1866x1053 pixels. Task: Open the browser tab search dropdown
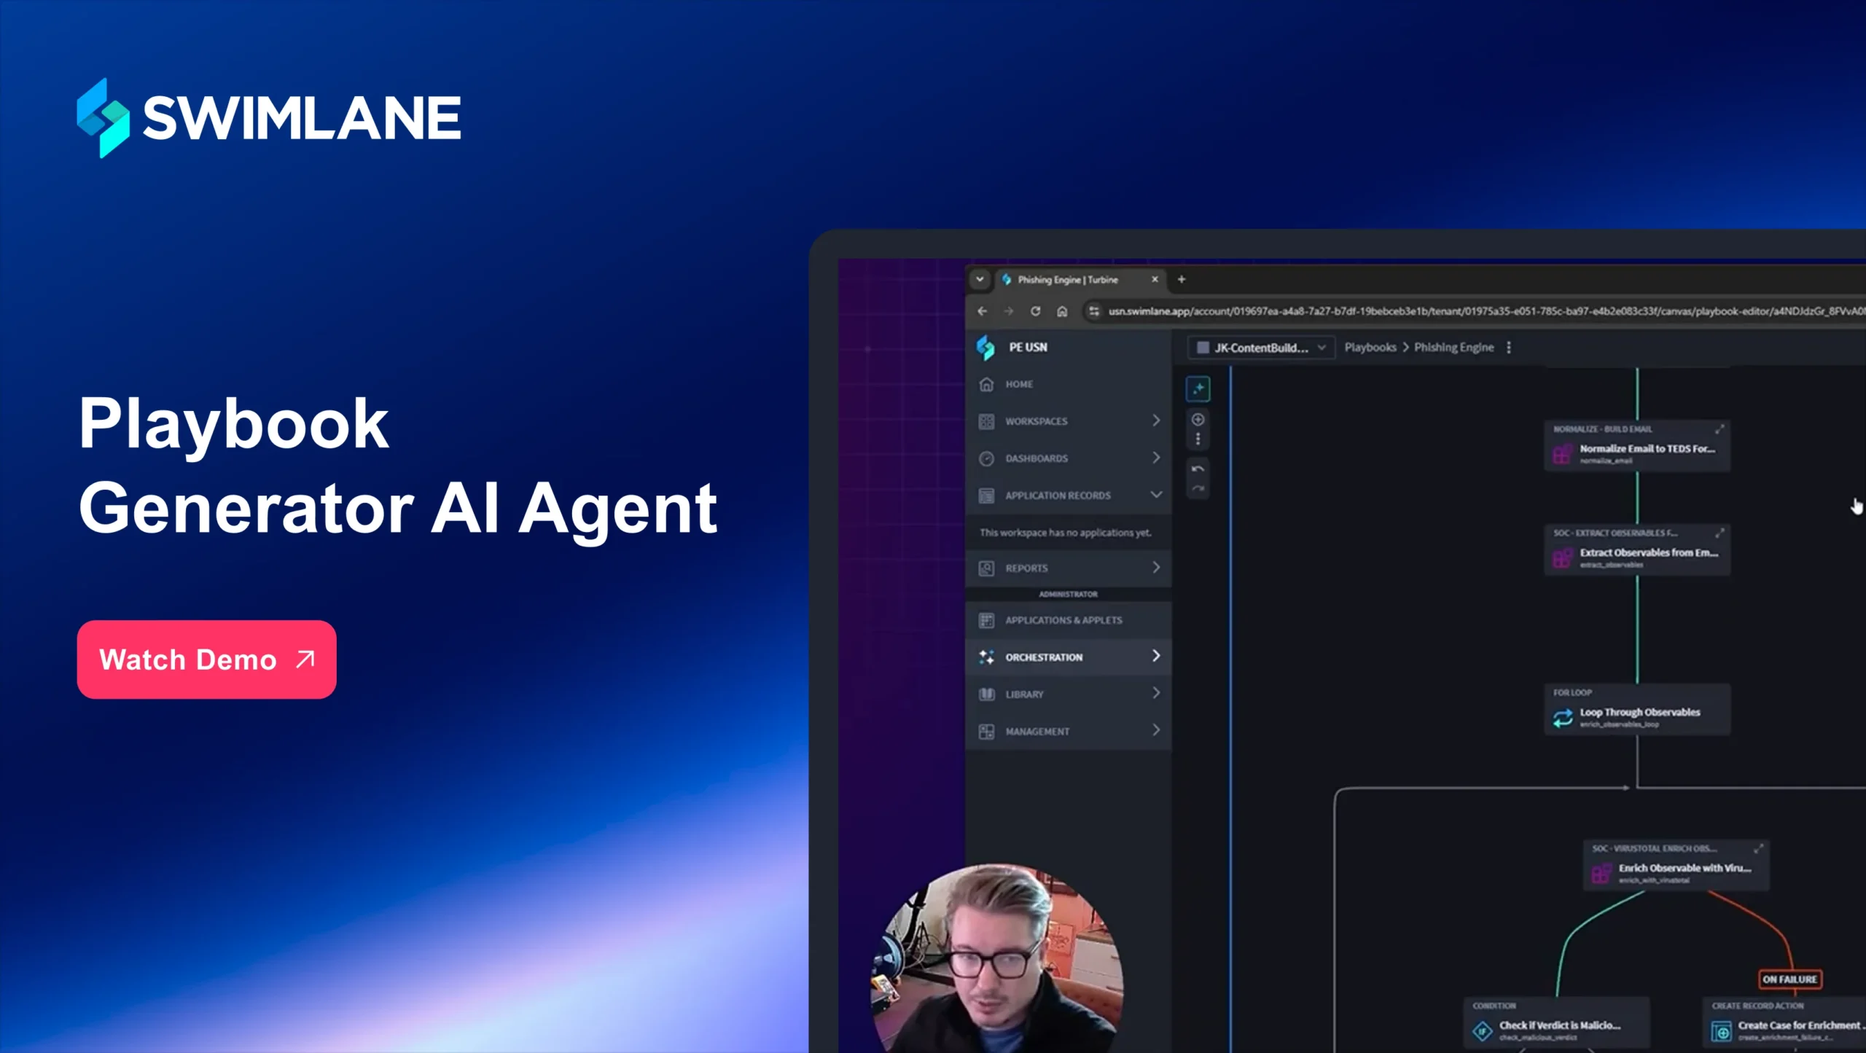tap(980, 279)
